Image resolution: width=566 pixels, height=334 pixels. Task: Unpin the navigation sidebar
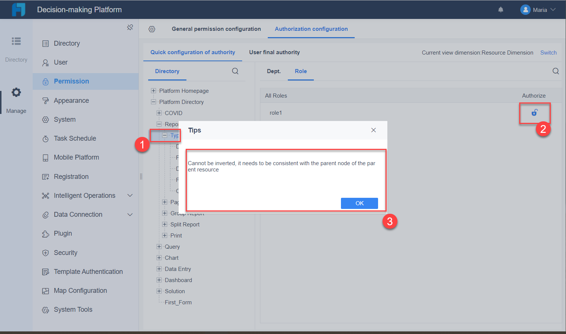coord(130,27)
